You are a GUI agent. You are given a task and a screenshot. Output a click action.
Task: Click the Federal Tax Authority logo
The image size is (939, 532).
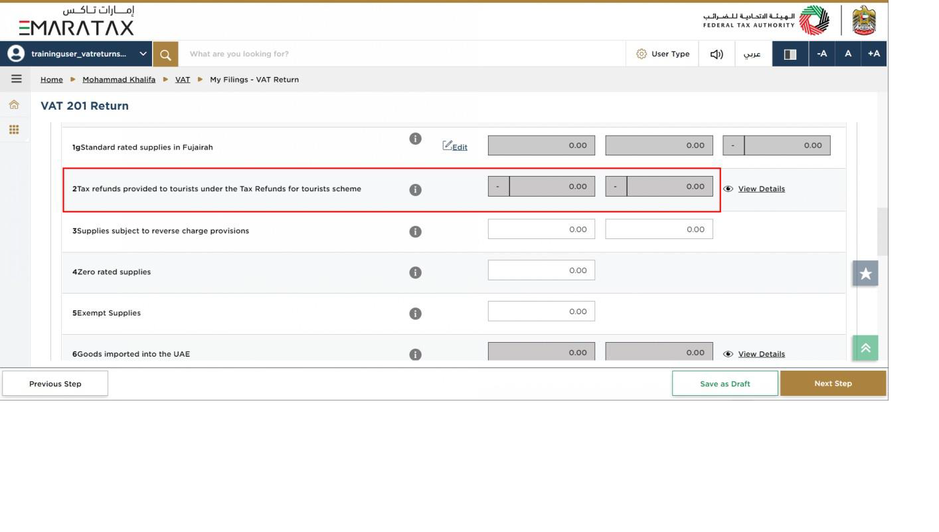(x=766, y=21)
